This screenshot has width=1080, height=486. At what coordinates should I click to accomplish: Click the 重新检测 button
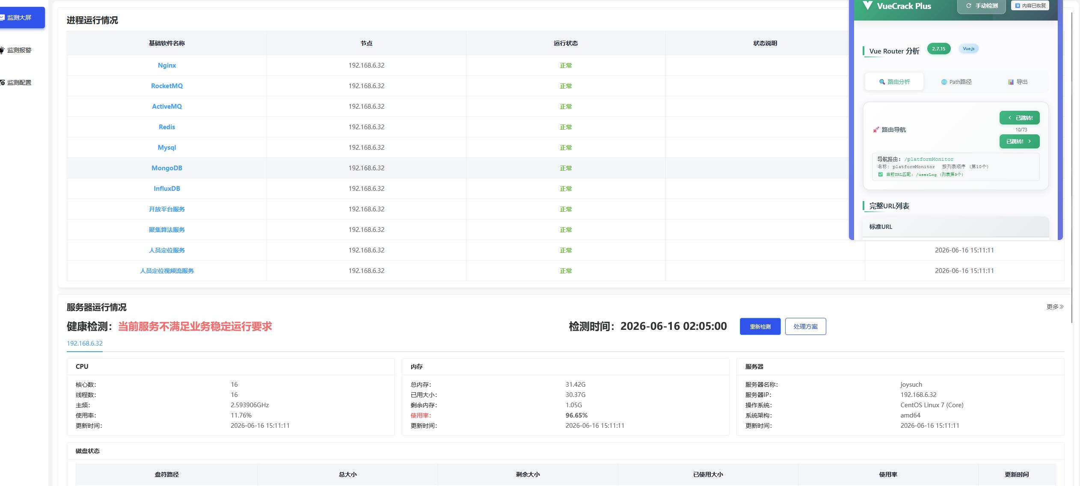[760, 326]
